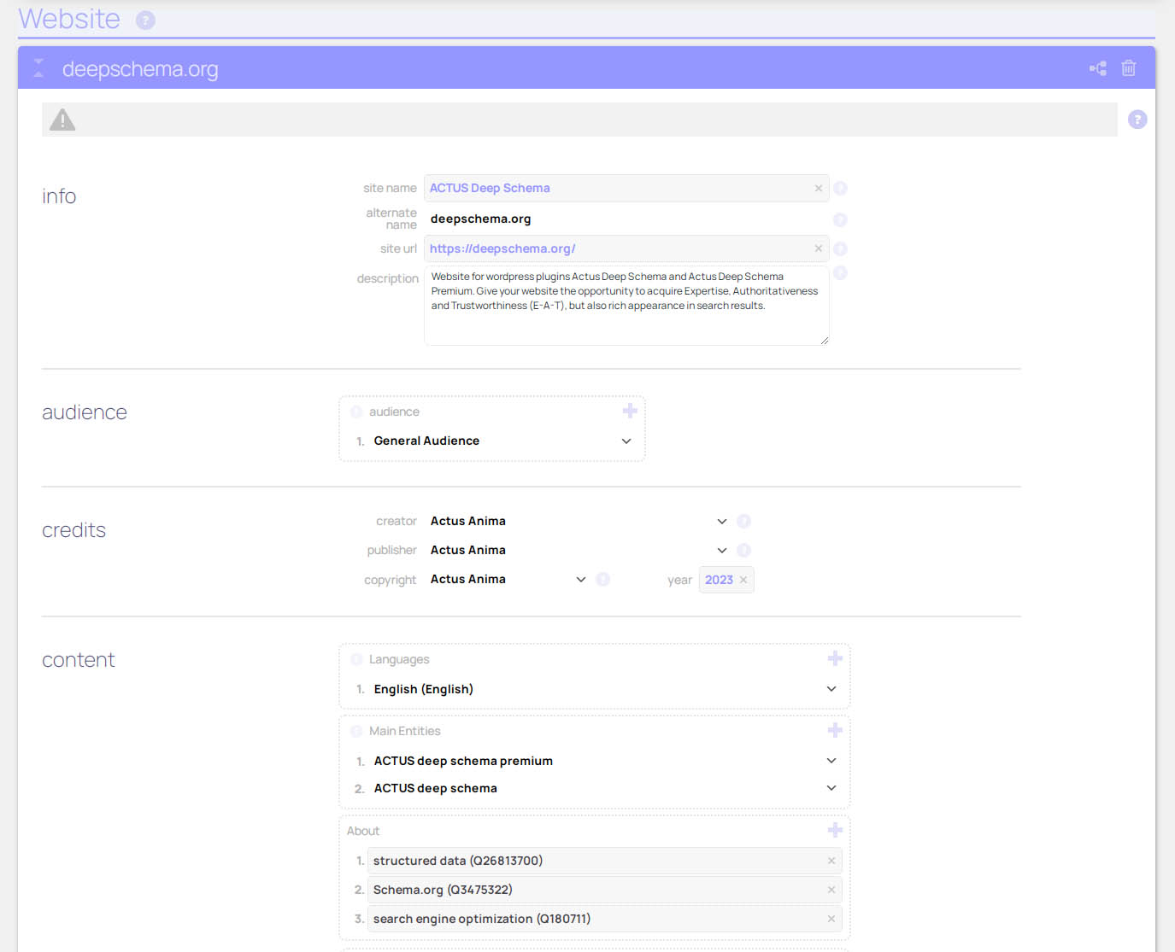Open the schema graph view icon
1175x952 pixels.
[1097, 67]
